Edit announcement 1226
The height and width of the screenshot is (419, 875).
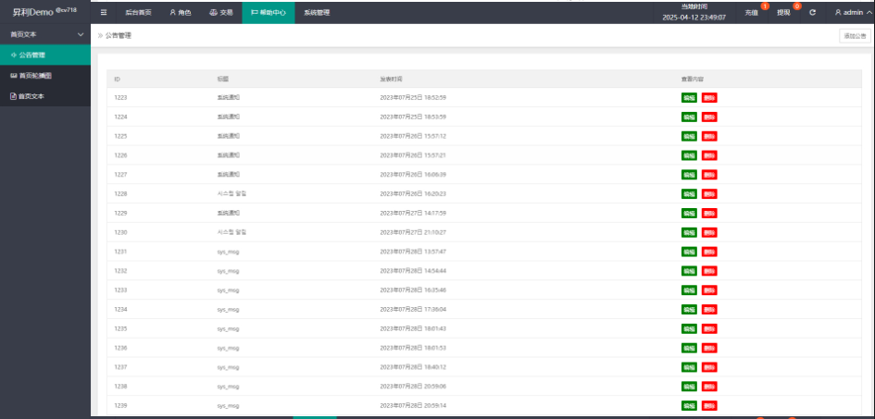[689, 155]
